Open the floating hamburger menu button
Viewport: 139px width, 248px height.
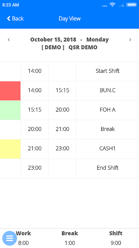point(10,238)
